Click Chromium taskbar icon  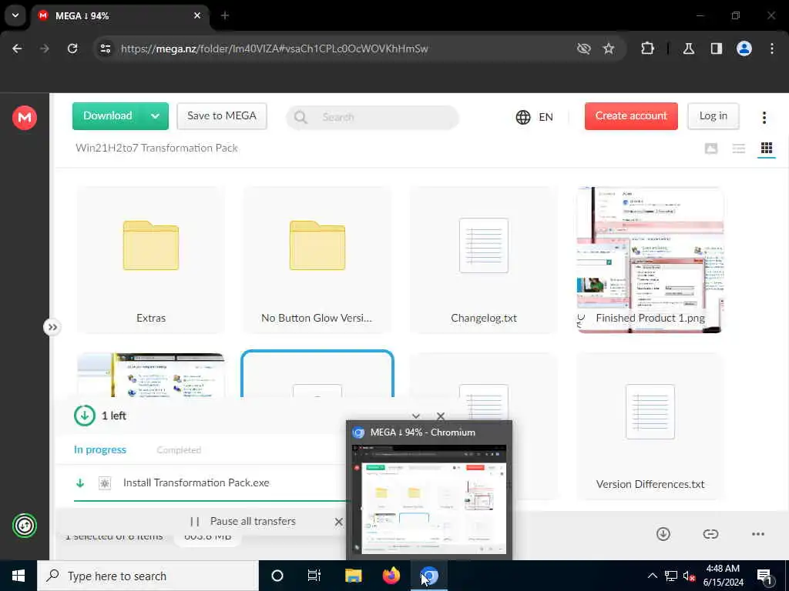point(429,576)
